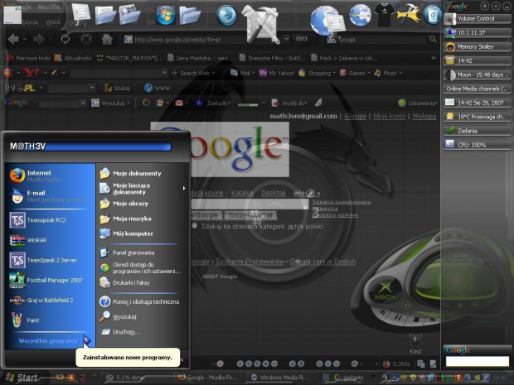Viewport: 514px width, 385px height.
Task: Open Moje obrazy folder
Action: 143,204
